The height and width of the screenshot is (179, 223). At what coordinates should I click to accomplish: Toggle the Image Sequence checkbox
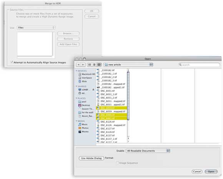click(117, 163)
